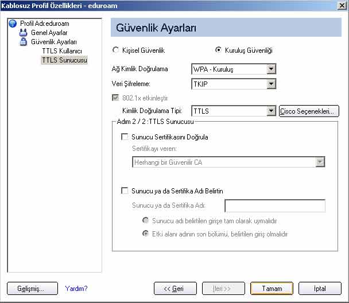Close the Kablosuz Profil Özellikleri dialog
Screen dimensions: 349x303
click(x=342, y=5)
